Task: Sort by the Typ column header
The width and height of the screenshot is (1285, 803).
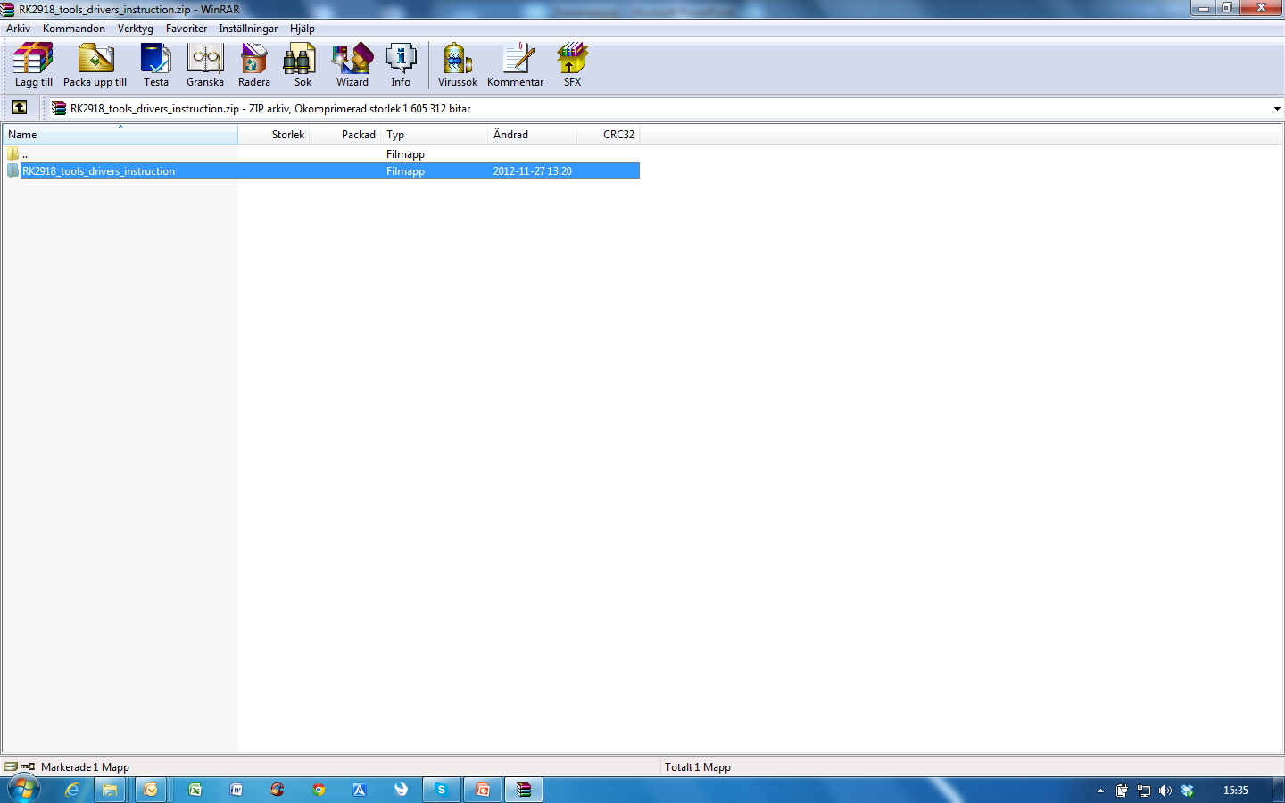Action: tap(435, 135)
